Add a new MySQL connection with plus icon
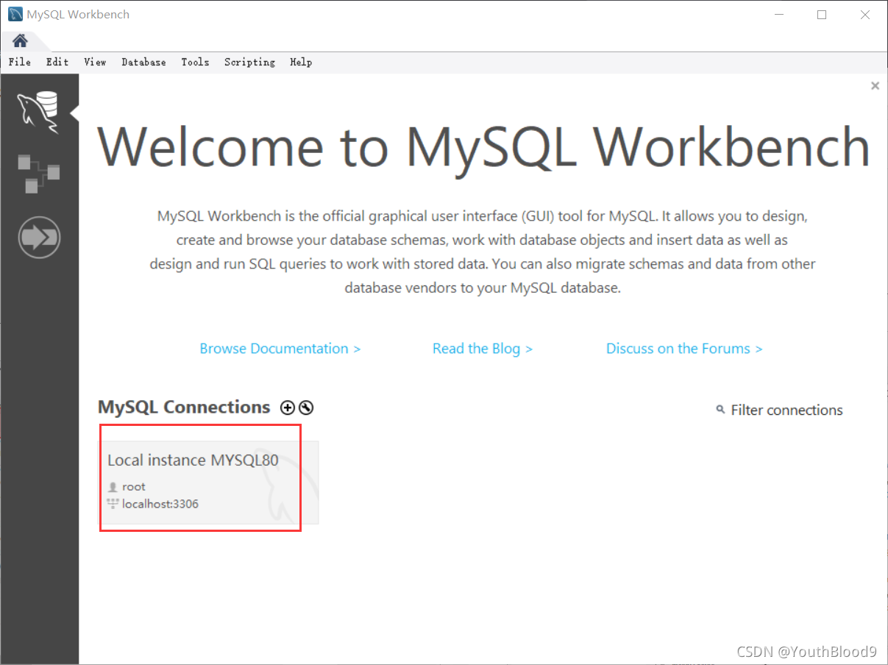The width and height of the screenshot is (888, 665). [288, 408]
